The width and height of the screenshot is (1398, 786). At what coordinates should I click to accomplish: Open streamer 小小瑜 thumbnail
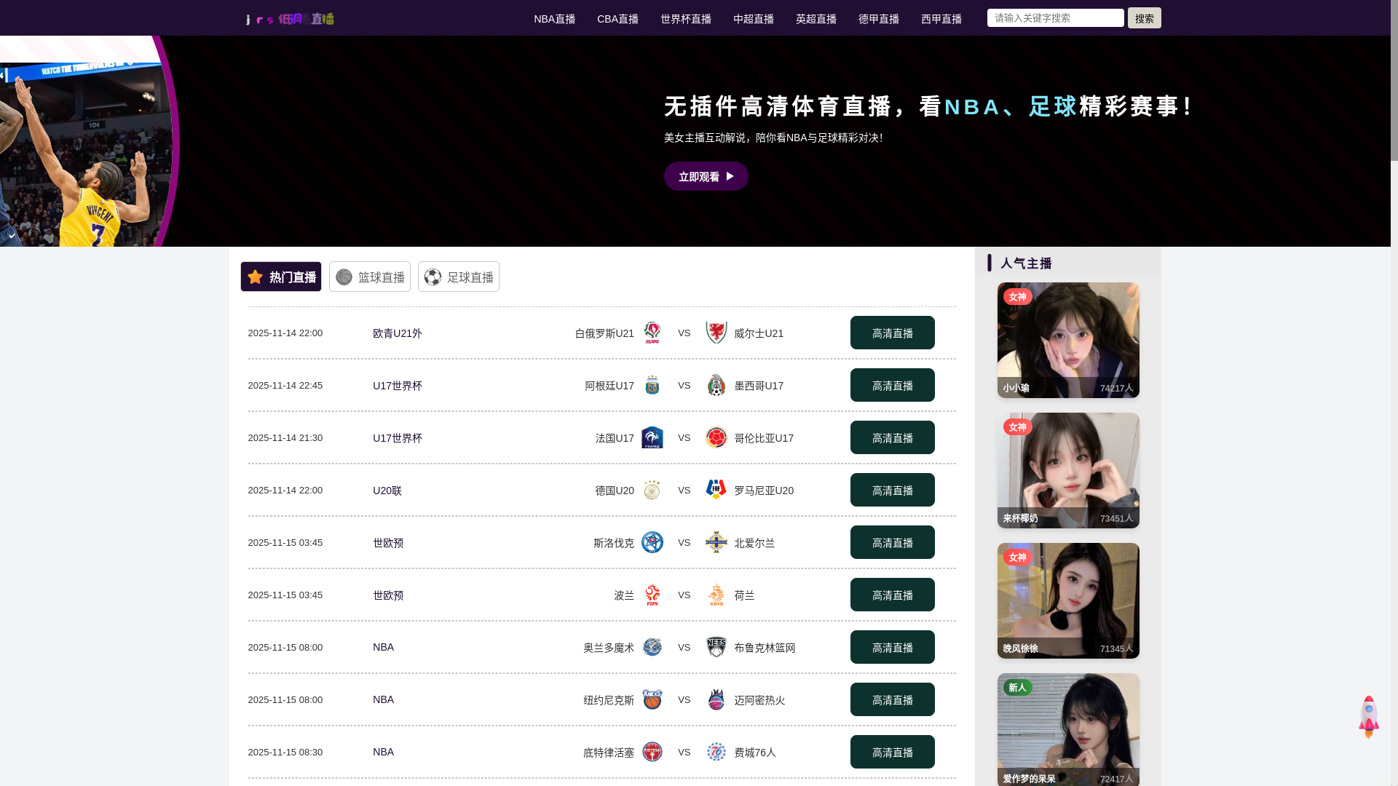click(1068, 340)
